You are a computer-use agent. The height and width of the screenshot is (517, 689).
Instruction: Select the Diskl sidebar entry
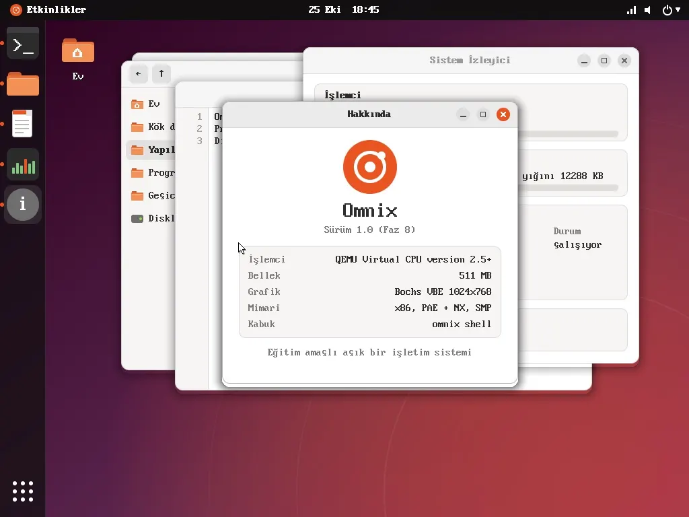pyautogui.click(x=150, y=219)
